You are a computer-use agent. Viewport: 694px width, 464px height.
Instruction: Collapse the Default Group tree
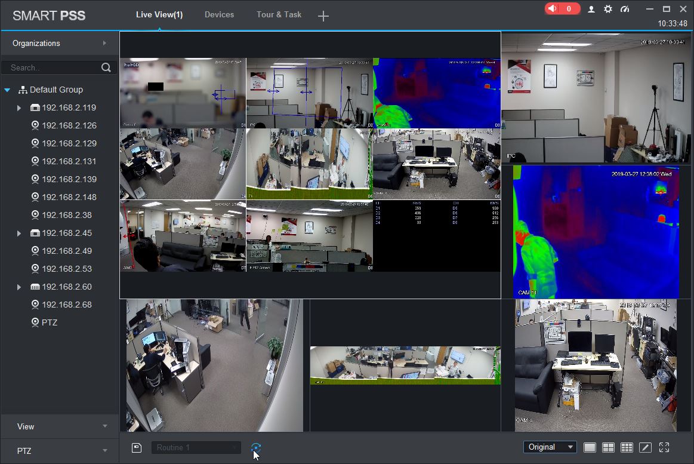point(7,90)
